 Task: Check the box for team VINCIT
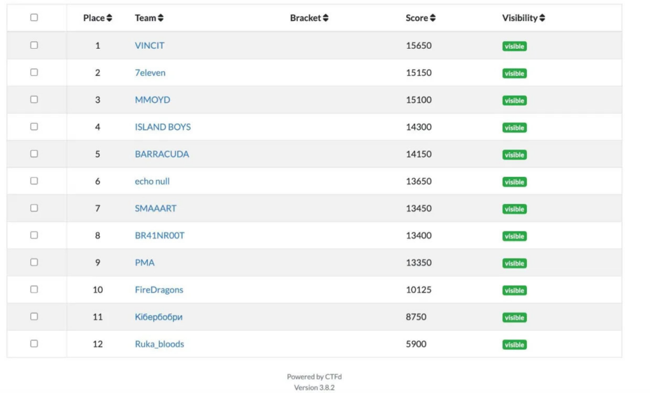coord(34,45)
